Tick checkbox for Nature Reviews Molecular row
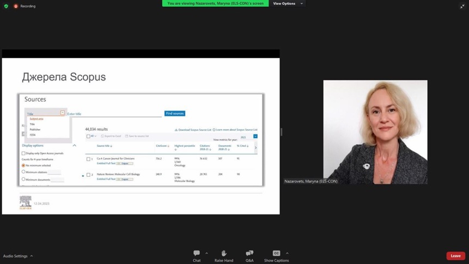 [88, 175]
